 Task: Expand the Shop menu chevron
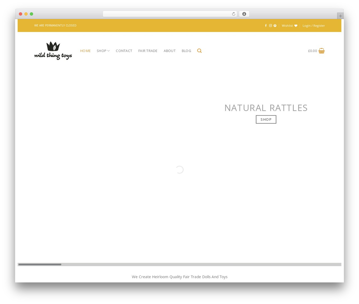point(109,51)
